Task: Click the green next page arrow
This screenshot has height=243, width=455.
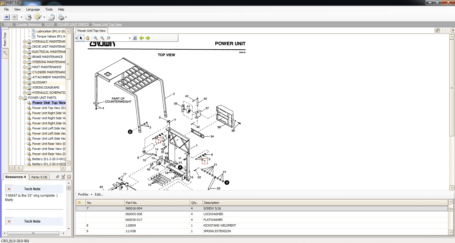Action: pyautogui.click(x=148, y=38)
